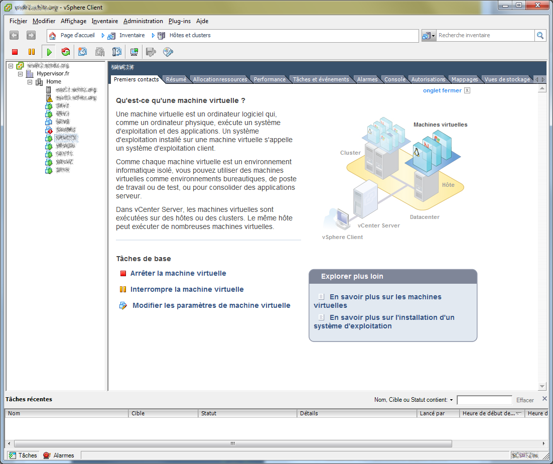Open the Administration menu
The height and width of the screenshot is (464, 553).
point(143,21)
